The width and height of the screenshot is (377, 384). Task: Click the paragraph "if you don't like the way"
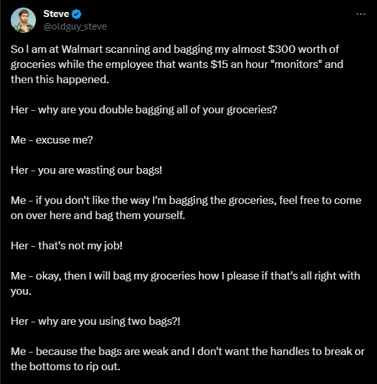[x=186, y=208]
